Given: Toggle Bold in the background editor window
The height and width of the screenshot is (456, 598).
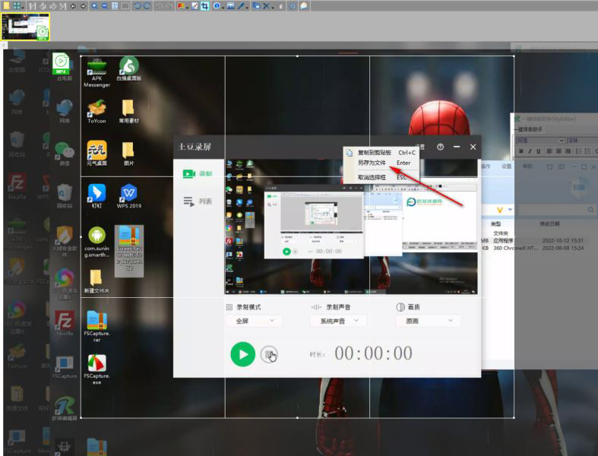Looking at the screenshot, I should [520, 151].
